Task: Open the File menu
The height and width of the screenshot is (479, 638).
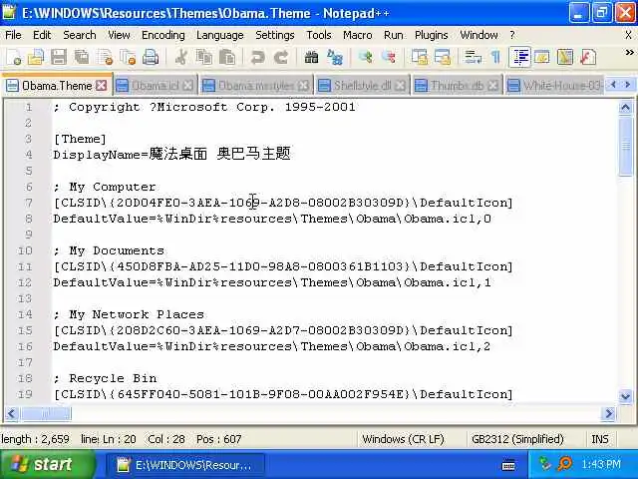Action: coord(13,35)
